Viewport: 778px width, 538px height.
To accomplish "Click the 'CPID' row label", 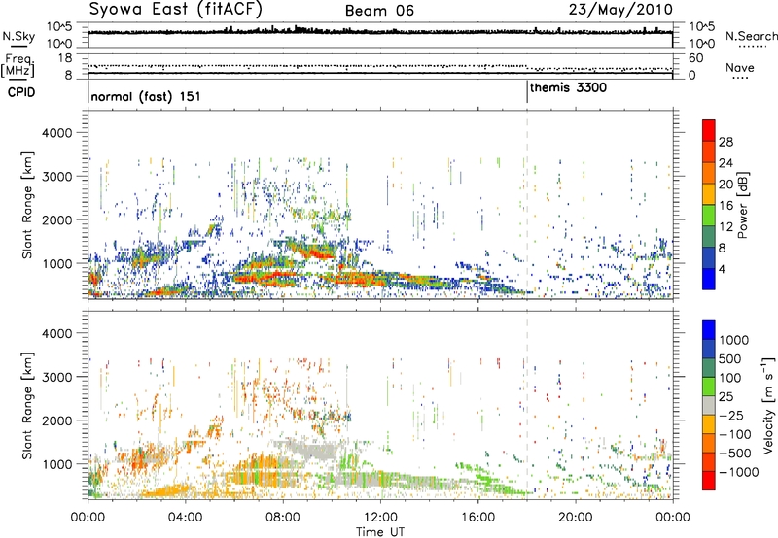I will click(21, 92).
